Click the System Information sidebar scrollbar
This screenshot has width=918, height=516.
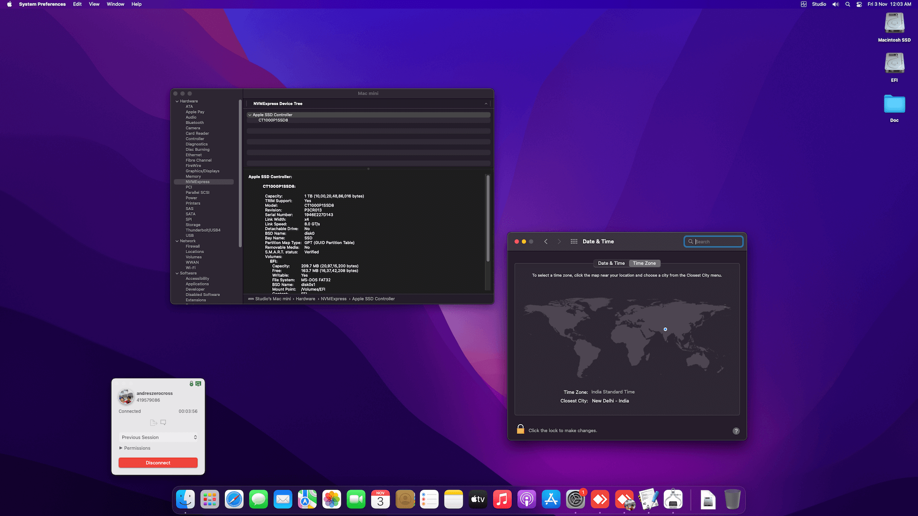tap(240, 173)
